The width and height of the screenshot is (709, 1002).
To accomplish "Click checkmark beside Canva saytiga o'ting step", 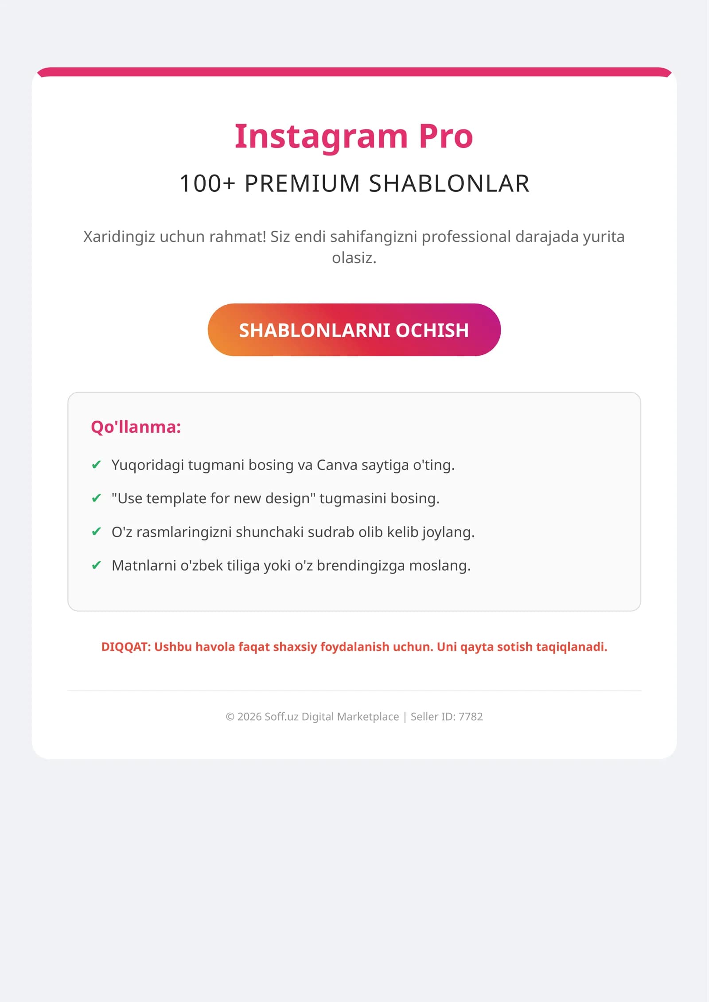I will coord(96,465).
